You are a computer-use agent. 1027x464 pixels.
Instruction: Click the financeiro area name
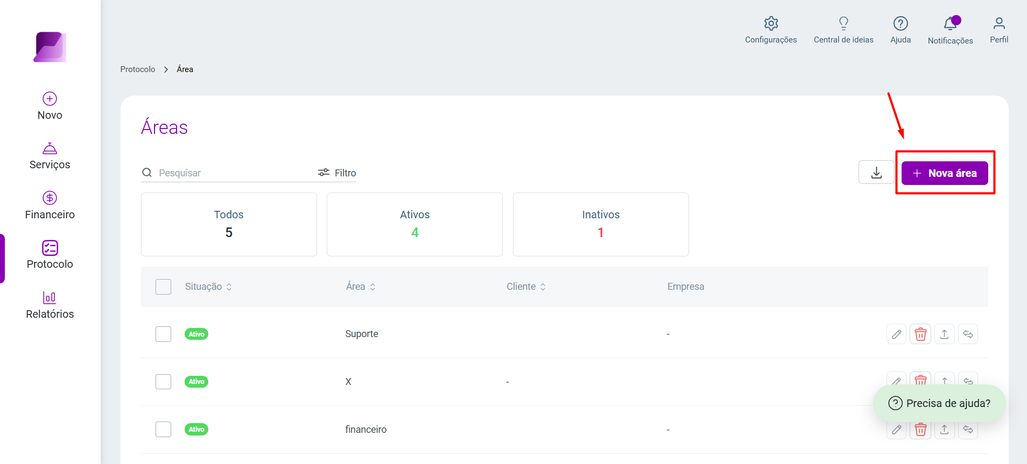[366, 429]
